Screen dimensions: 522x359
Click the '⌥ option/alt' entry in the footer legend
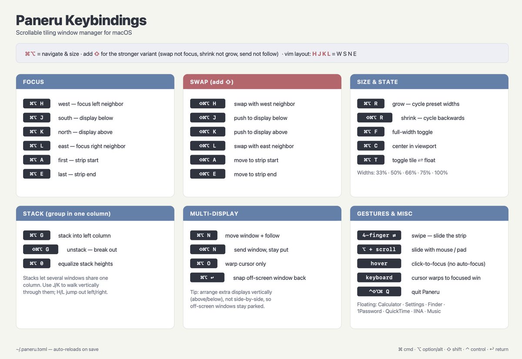(x=430, y=349)
